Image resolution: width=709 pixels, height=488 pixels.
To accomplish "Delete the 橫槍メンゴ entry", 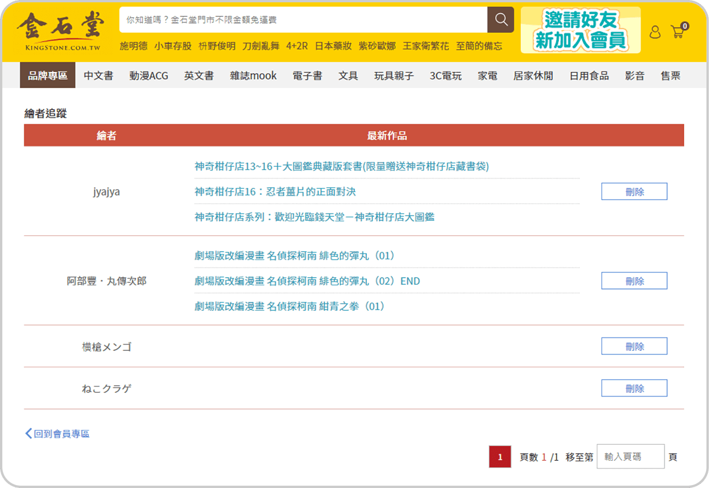I will tap(634, 346).
